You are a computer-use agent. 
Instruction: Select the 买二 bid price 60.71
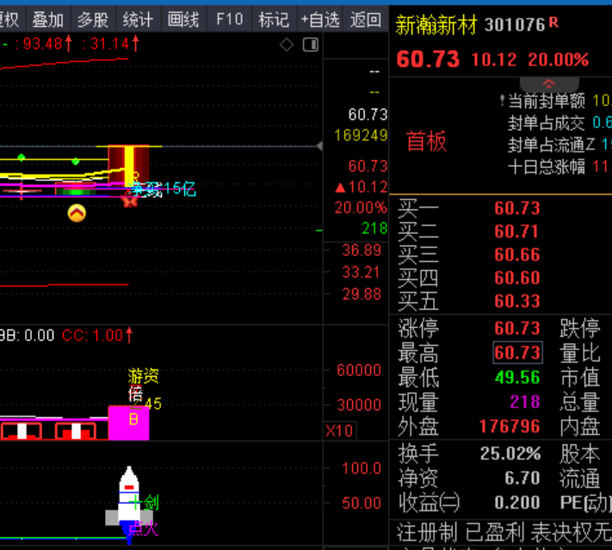pos(517,232)
